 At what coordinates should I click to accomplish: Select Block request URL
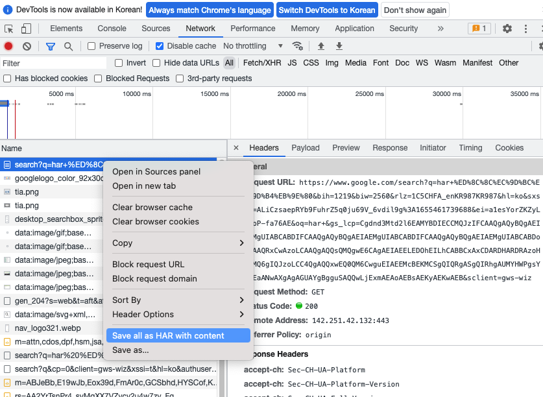(x=178, y=264)
